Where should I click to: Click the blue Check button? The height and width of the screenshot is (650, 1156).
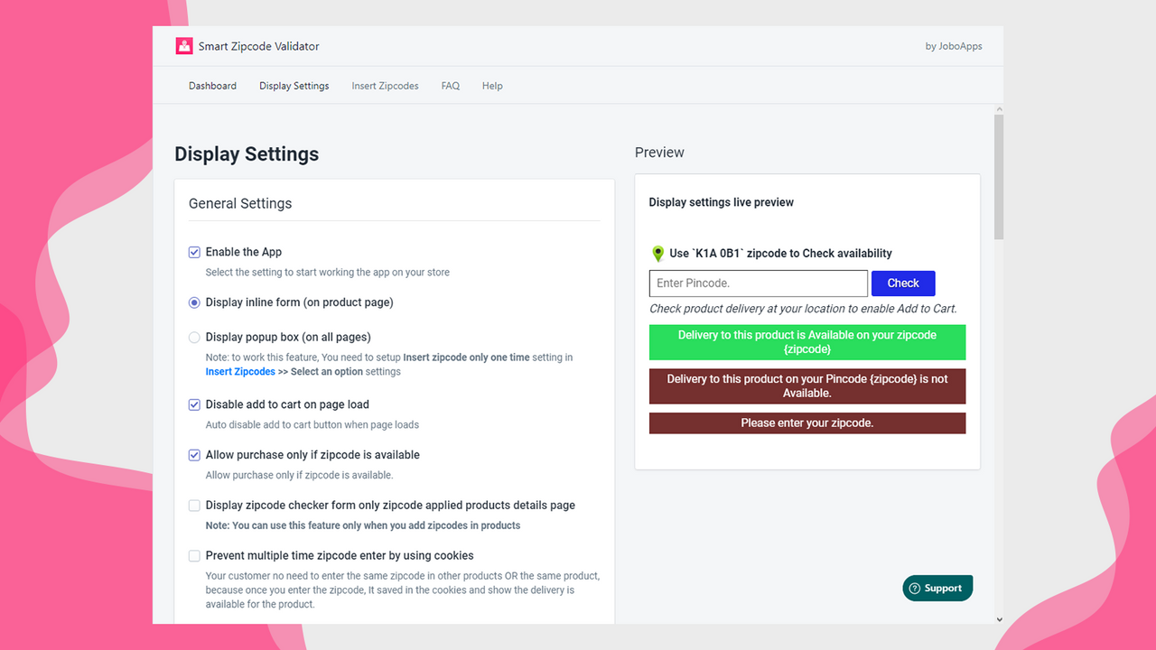[903, 283]
